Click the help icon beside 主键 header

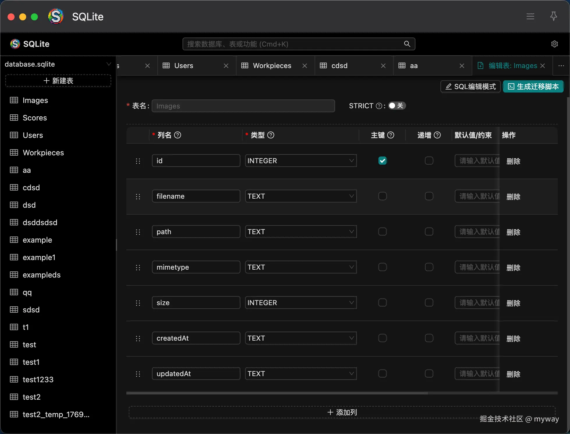click(391, 135)
